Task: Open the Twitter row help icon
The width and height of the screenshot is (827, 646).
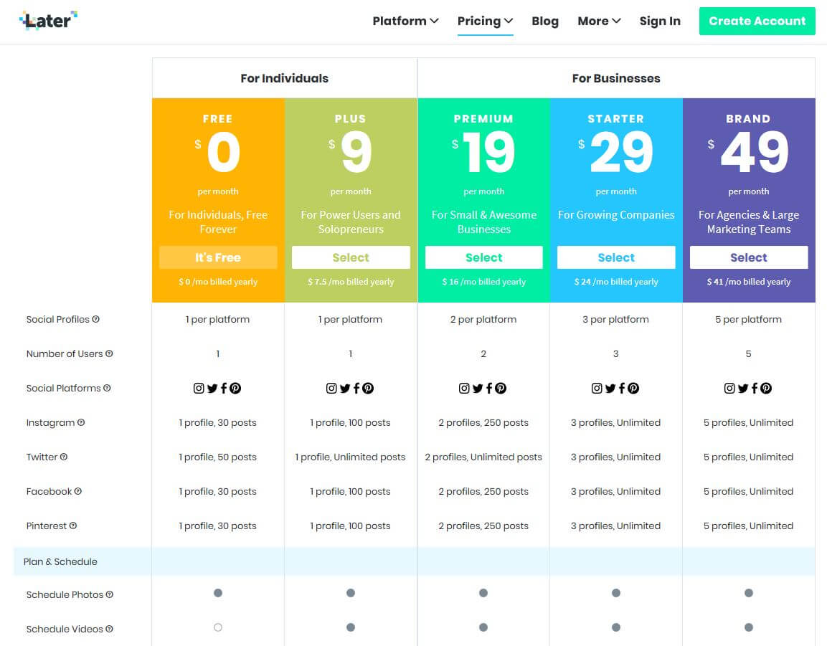Action: click(x=64, y=457)
